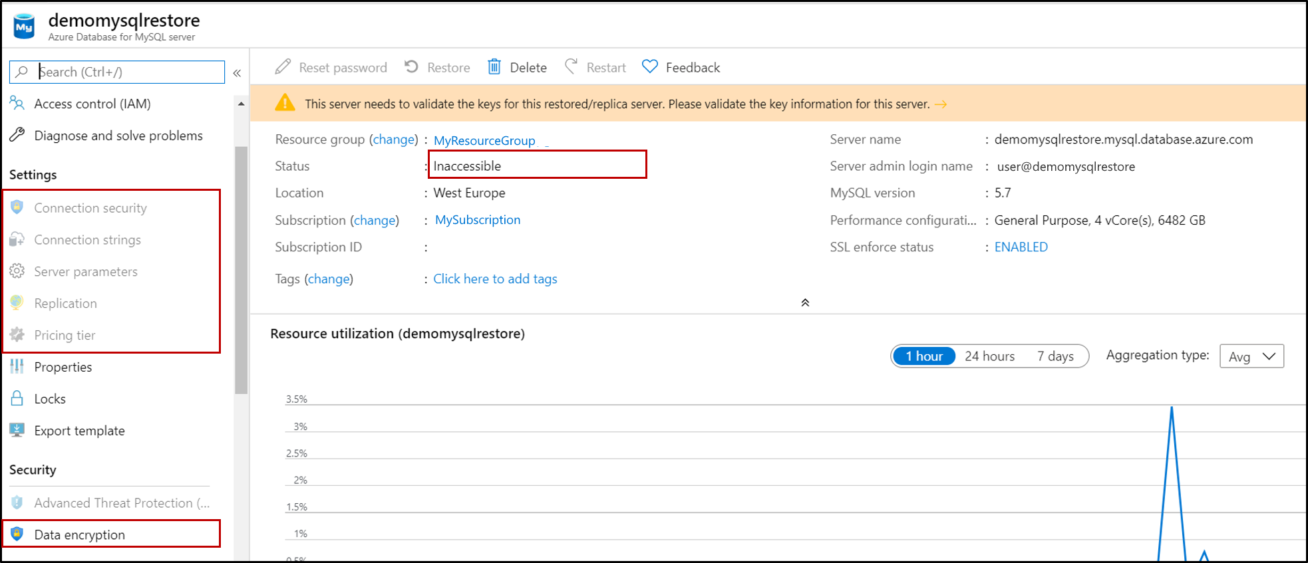Click the Export template icon
The height and width of the screenshot is (563, 1308).
click(17, 430)
